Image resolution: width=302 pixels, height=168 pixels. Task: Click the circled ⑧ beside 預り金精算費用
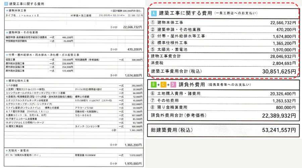point(153,107)
